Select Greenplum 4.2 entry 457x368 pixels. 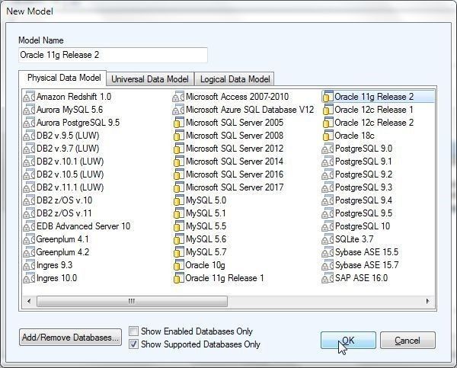(56, 252)
